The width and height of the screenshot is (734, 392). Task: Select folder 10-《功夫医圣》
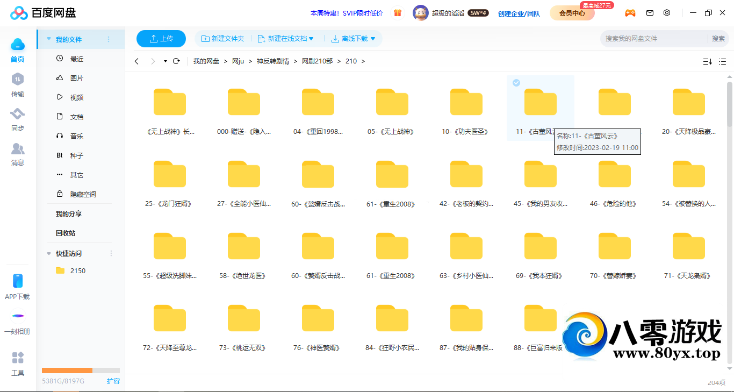click(466, 110)
